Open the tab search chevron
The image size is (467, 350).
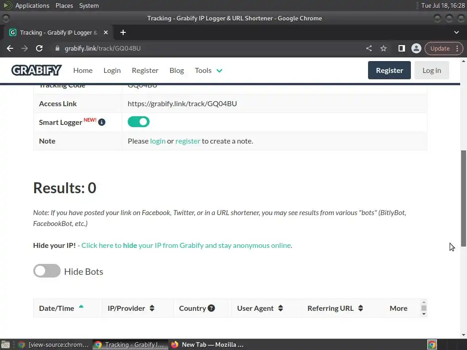point(456,32)
